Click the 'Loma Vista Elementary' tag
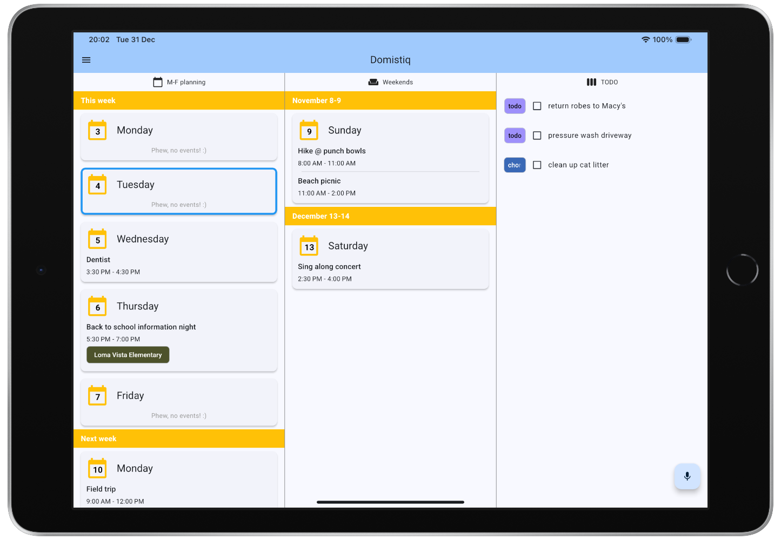 pyautogui.click(x=128, y=355)
